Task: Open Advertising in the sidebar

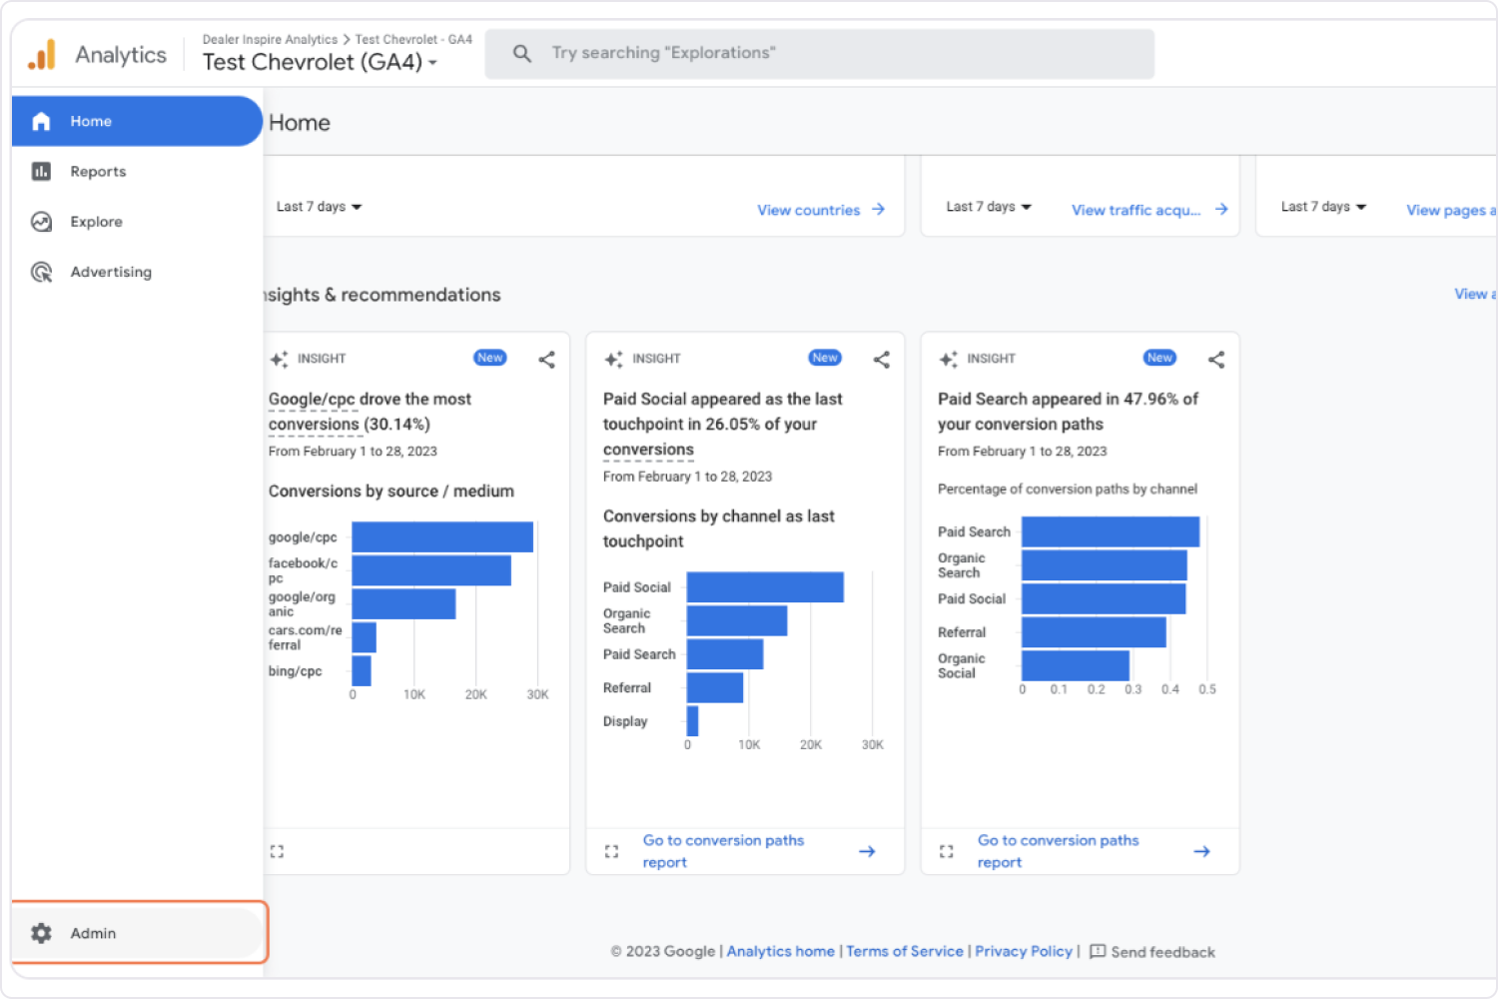Action: coord(137,272)
